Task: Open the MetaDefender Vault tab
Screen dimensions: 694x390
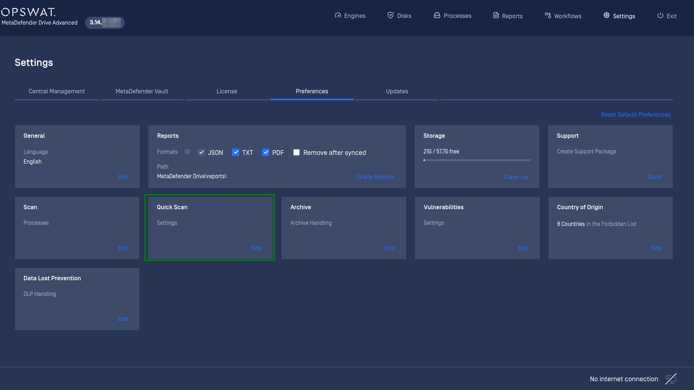Action: pos(142,91)
